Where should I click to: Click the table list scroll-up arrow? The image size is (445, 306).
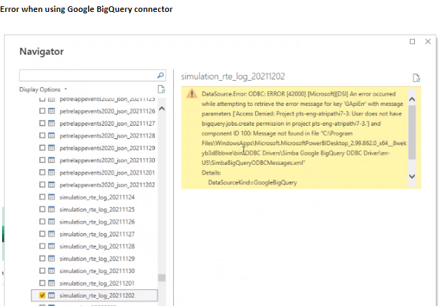click(x=162, y=109)
